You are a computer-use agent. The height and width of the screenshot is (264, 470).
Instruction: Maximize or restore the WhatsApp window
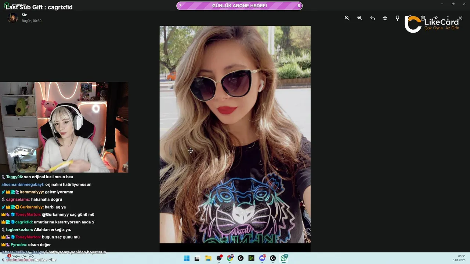coord(453,4)
